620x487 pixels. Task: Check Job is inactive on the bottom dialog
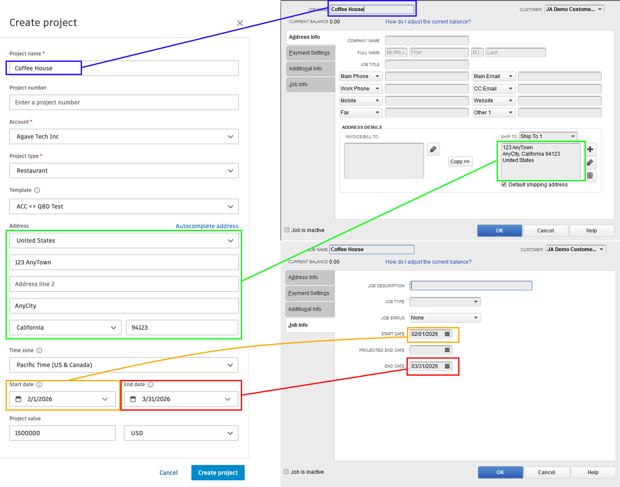coord(286,472)
